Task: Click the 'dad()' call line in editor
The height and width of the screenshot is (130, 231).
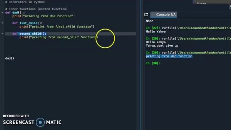Action: click(10, 58)
